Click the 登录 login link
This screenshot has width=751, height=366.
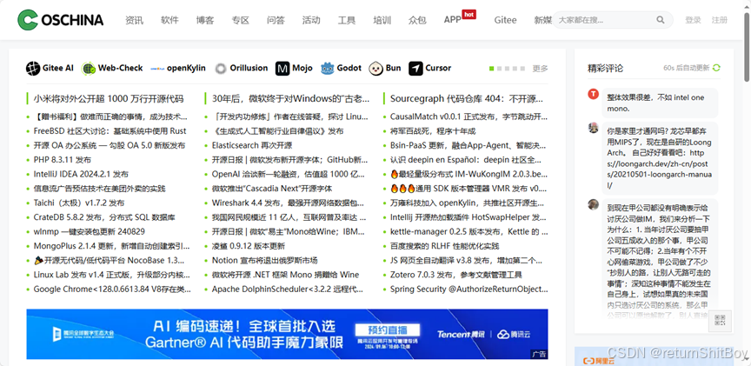[693, 20]
